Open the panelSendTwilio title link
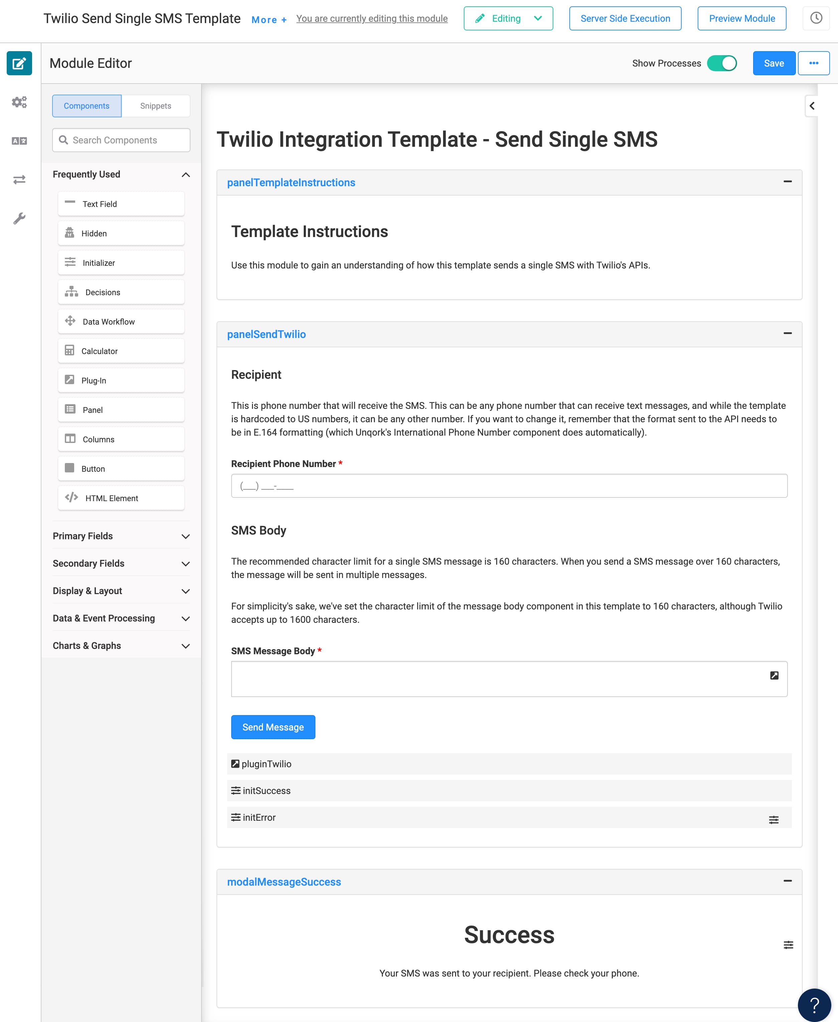 point(266,334)
